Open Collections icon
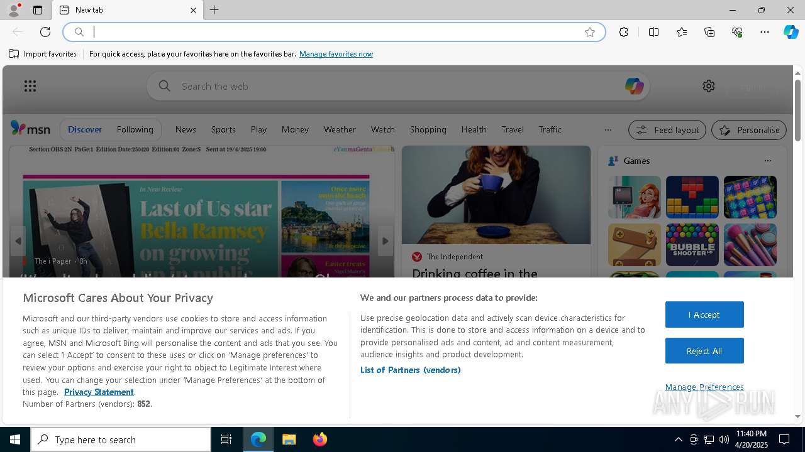This screenshot has width=805, height=452. (709, 32)
